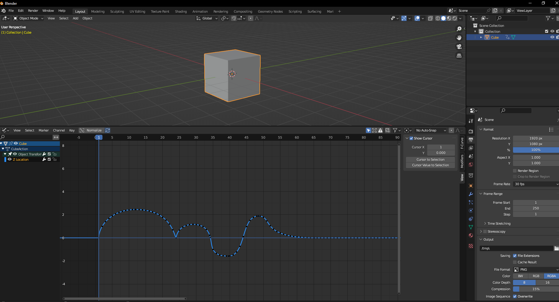Open the Object properties tab

[x=471, y=186]
